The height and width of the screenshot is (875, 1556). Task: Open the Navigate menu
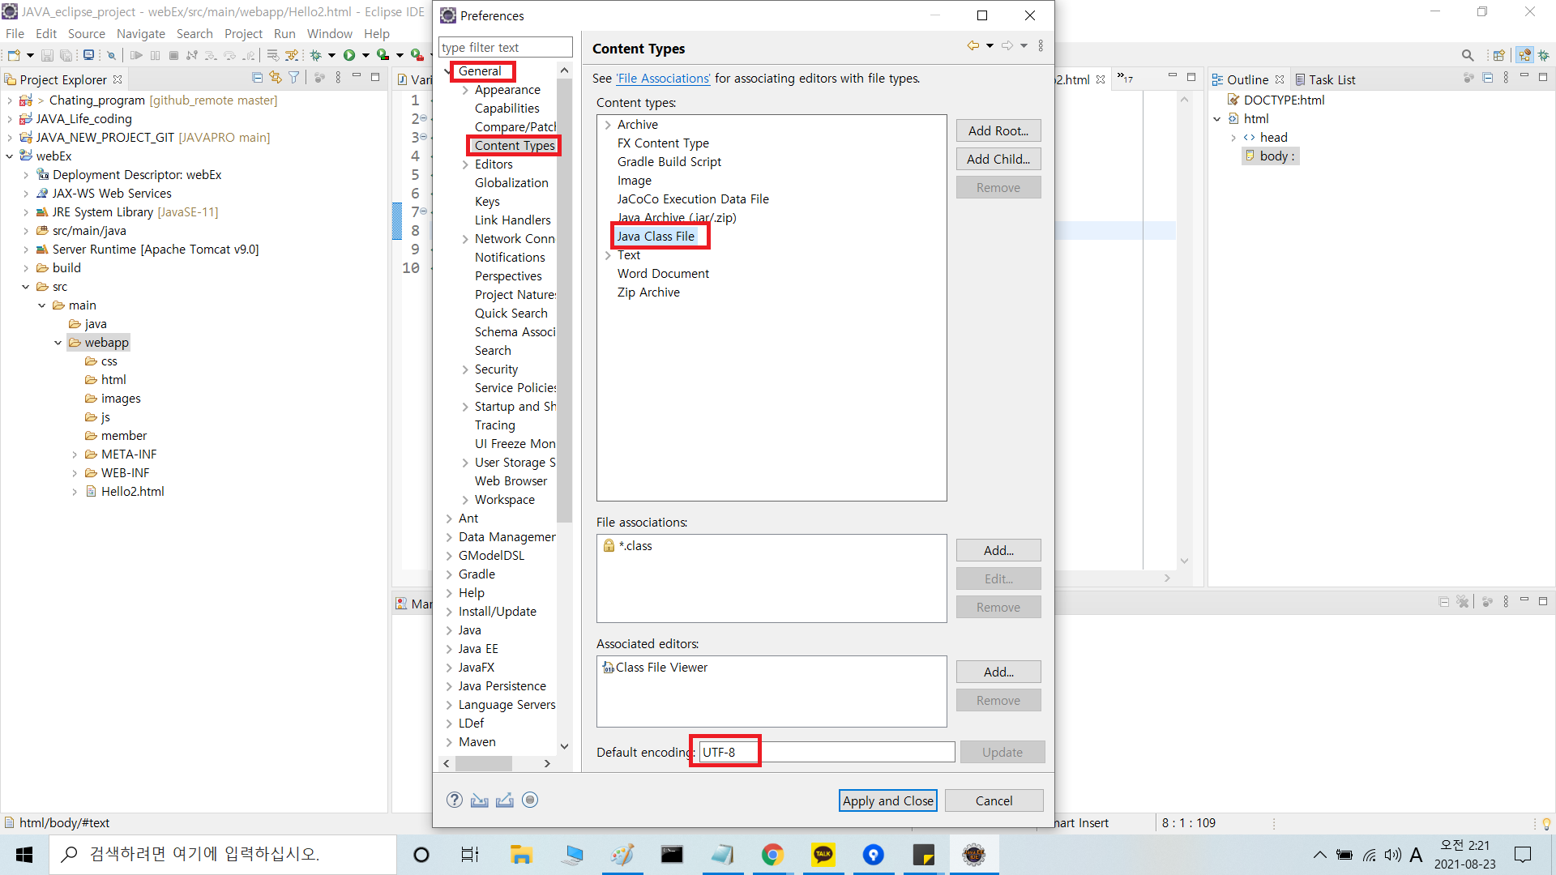coord(140,33)
